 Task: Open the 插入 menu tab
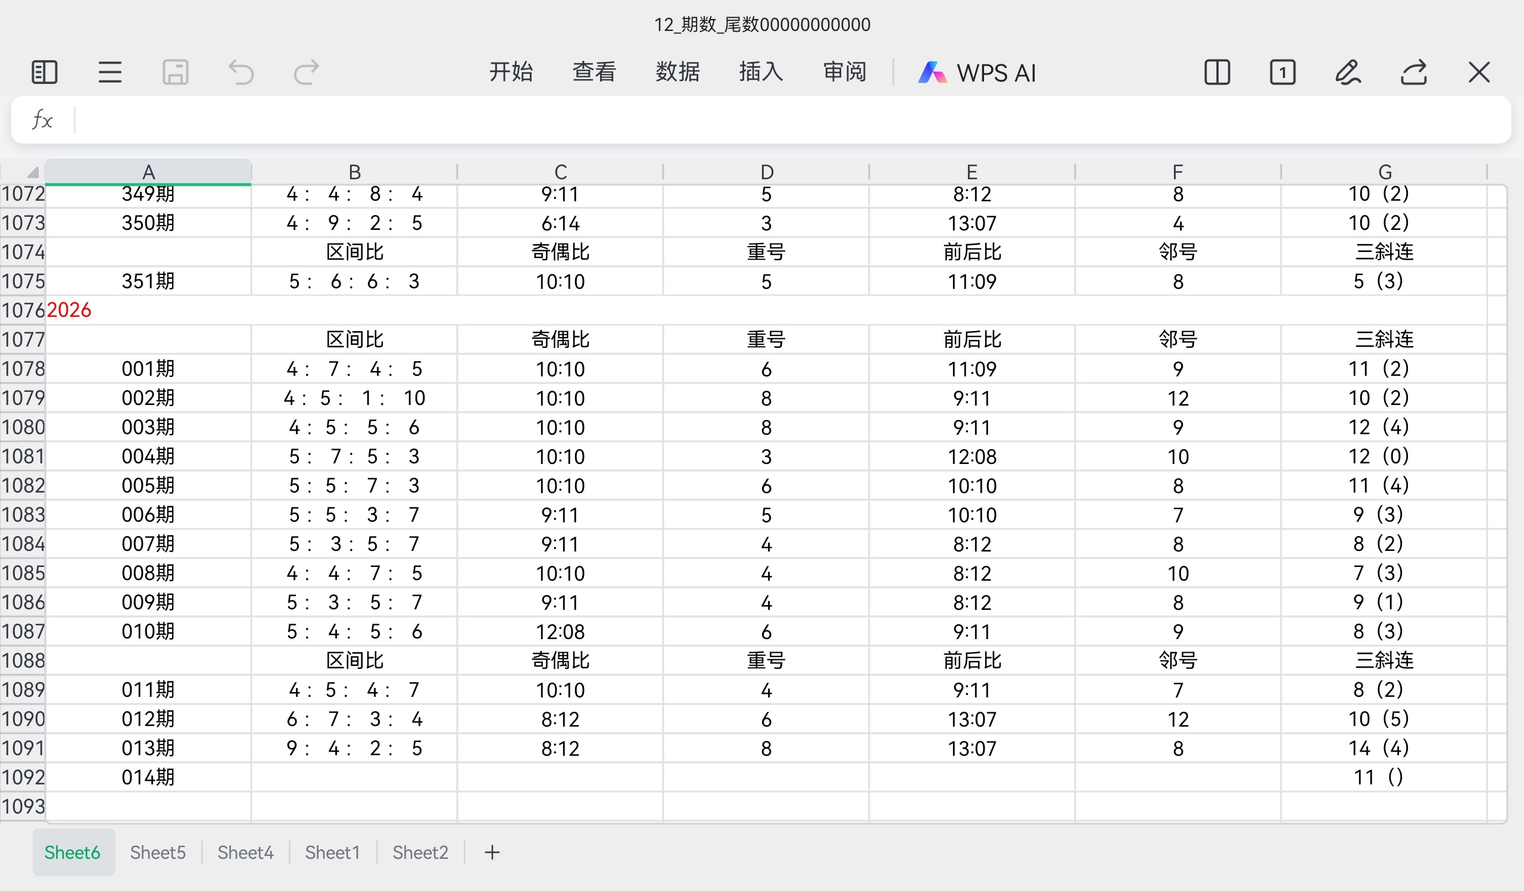761,72
